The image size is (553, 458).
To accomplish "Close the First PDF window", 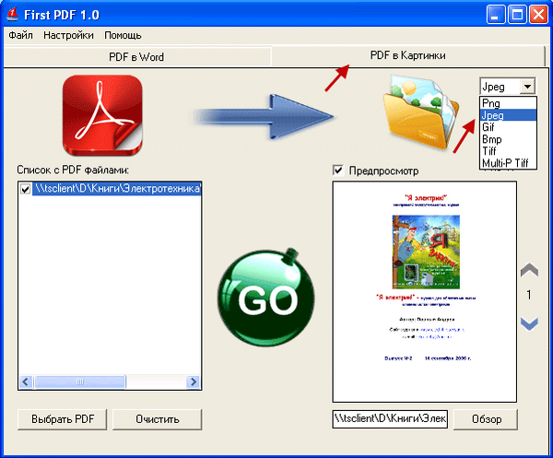I will click(x=538, y=15).
